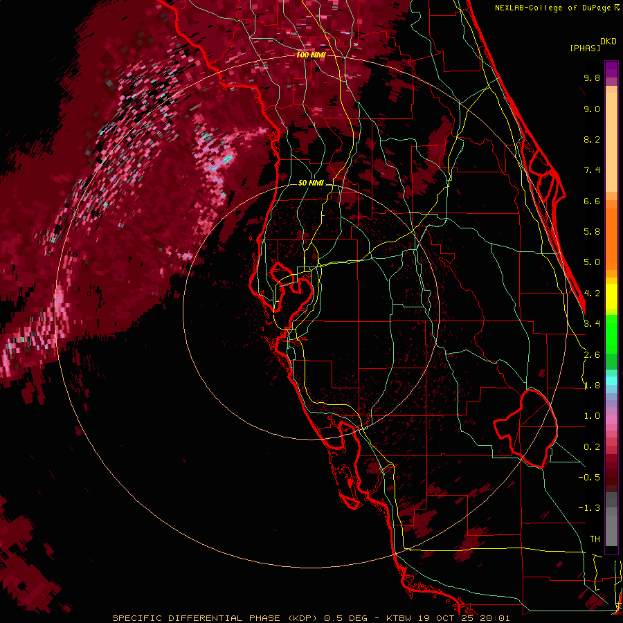
Task: Pick the cyan band on the color scale
Action: tap(611, 381)
